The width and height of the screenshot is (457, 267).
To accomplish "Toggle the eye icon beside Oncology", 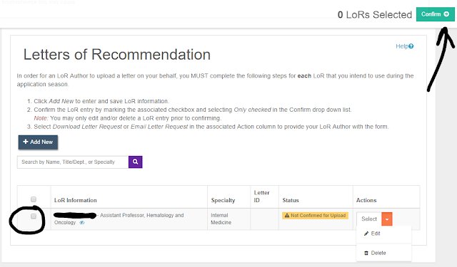I will click(82, 223).
